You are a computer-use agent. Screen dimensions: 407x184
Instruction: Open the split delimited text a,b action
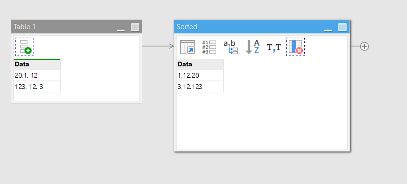pyautogui.click(x=231, y=47)
